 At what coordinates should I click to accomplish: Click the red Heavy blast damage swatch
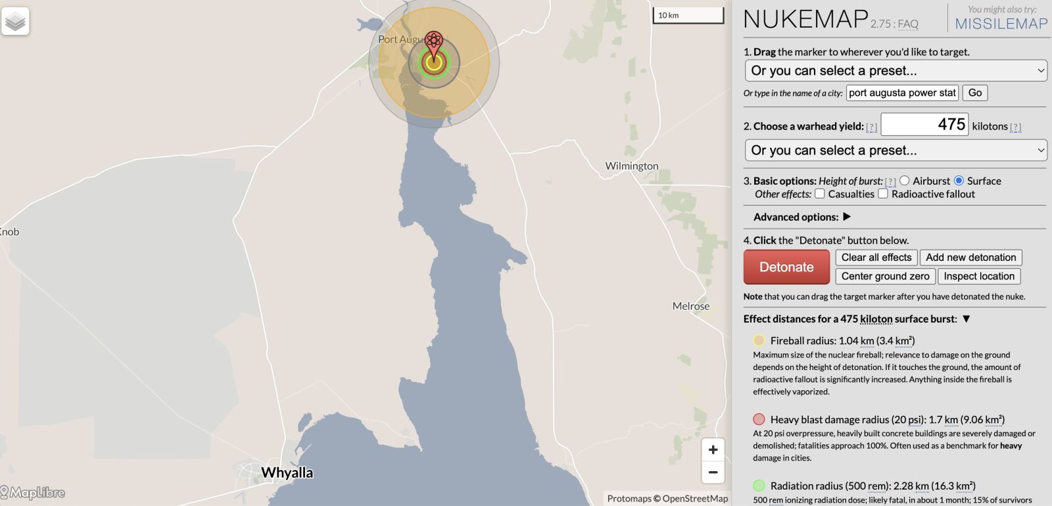tap(759, 419)
